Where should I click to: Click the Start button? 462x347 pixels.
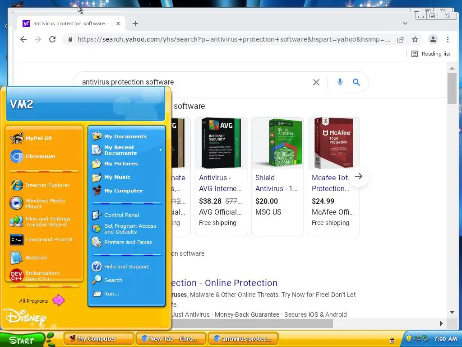pyautogui.click(x=22, y=340)
